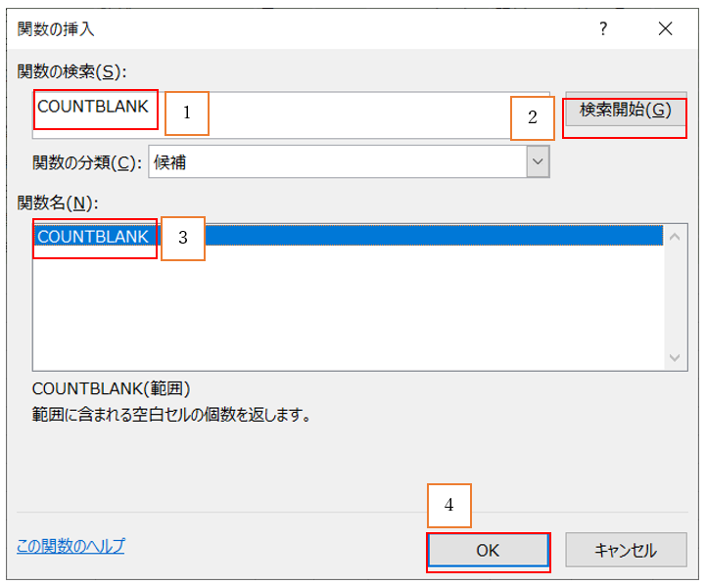Click the numbered annotation box 4
Screen dimensions: 706x585
pyautogui.click(x=449, y=506)
